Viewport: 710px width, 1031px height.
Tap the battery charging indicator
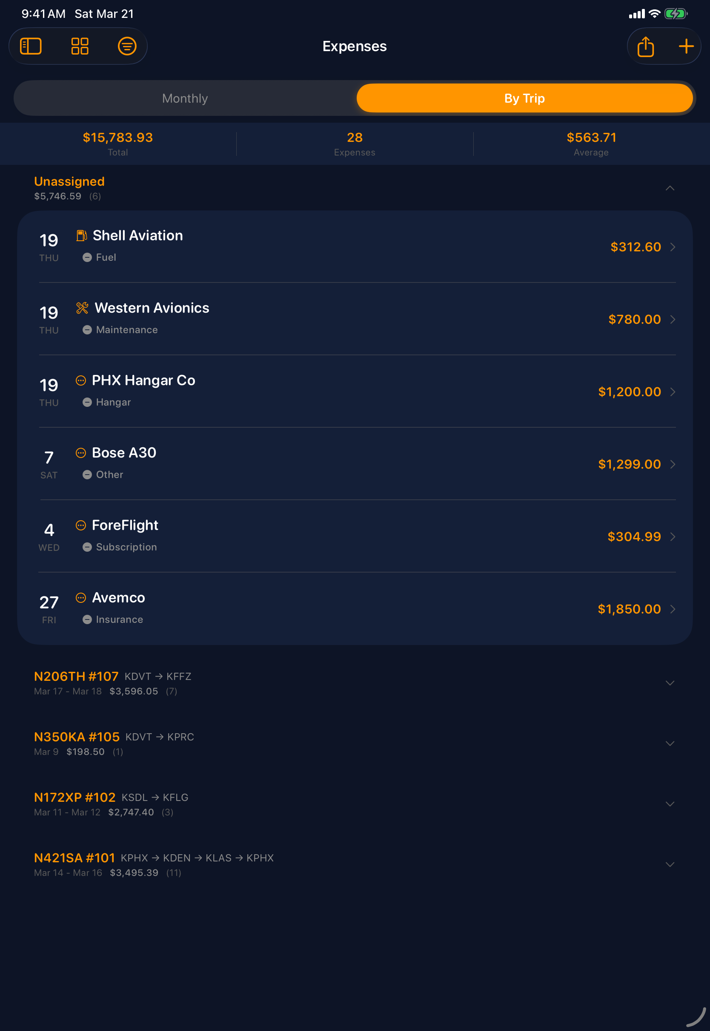click(x=676, y=14)
